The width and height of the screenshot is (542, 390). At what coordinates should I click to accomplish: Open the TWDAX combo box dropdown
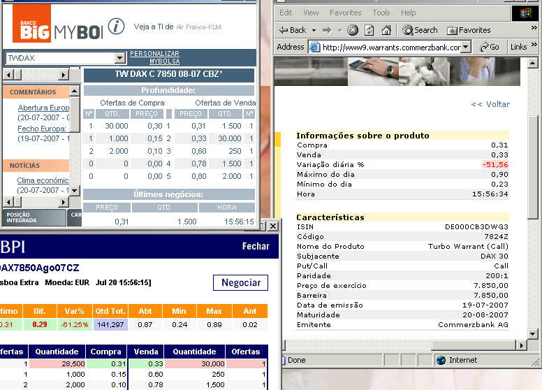119,58
